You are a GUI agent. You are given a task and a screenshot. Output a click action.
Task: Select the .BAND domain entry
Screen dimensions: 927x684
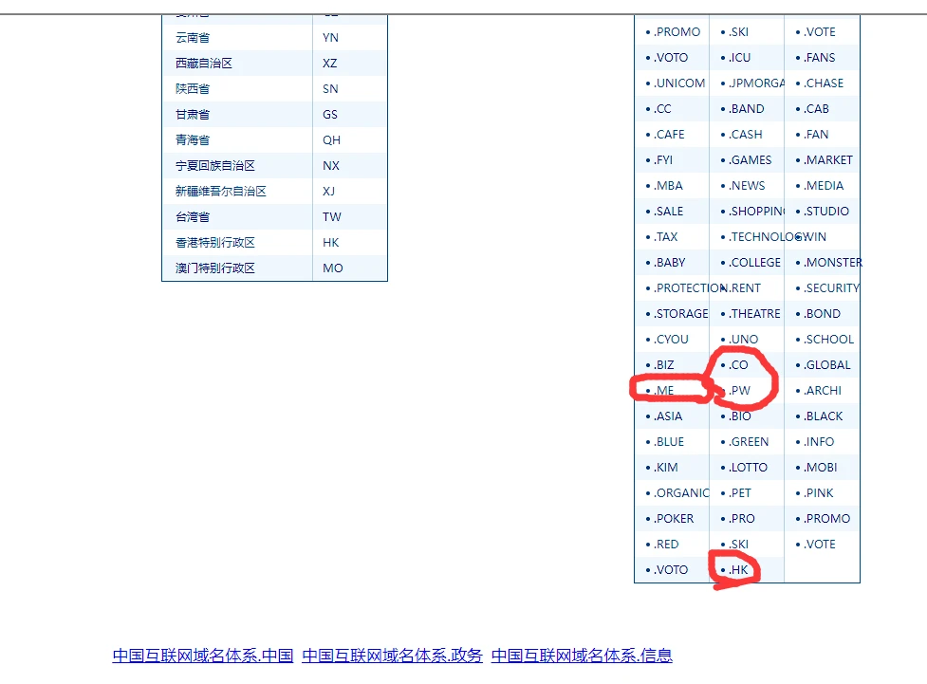(746, 109)
